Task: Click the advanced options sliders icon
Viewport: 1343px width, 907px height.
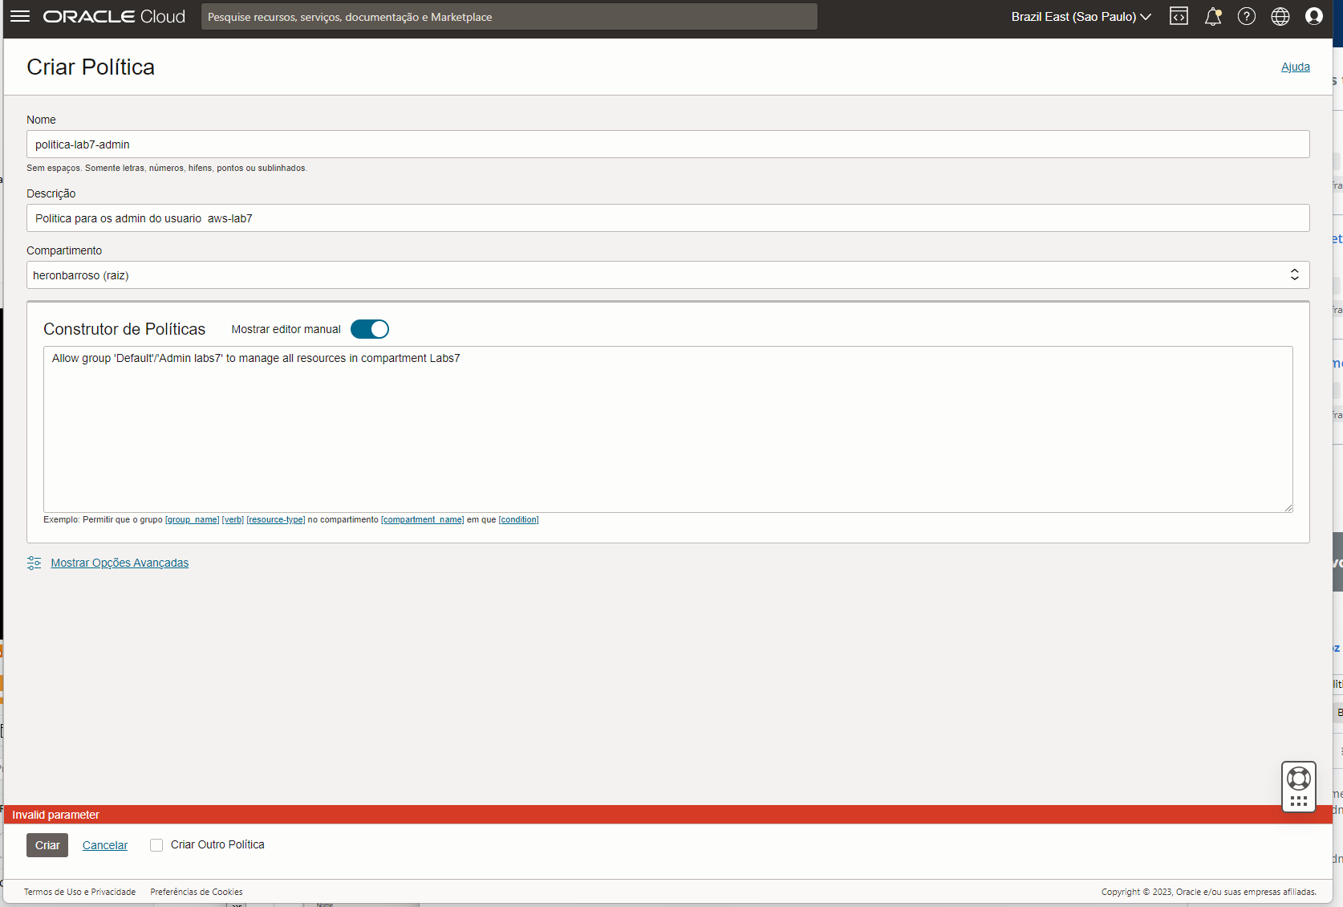Action: pos(34,563)
